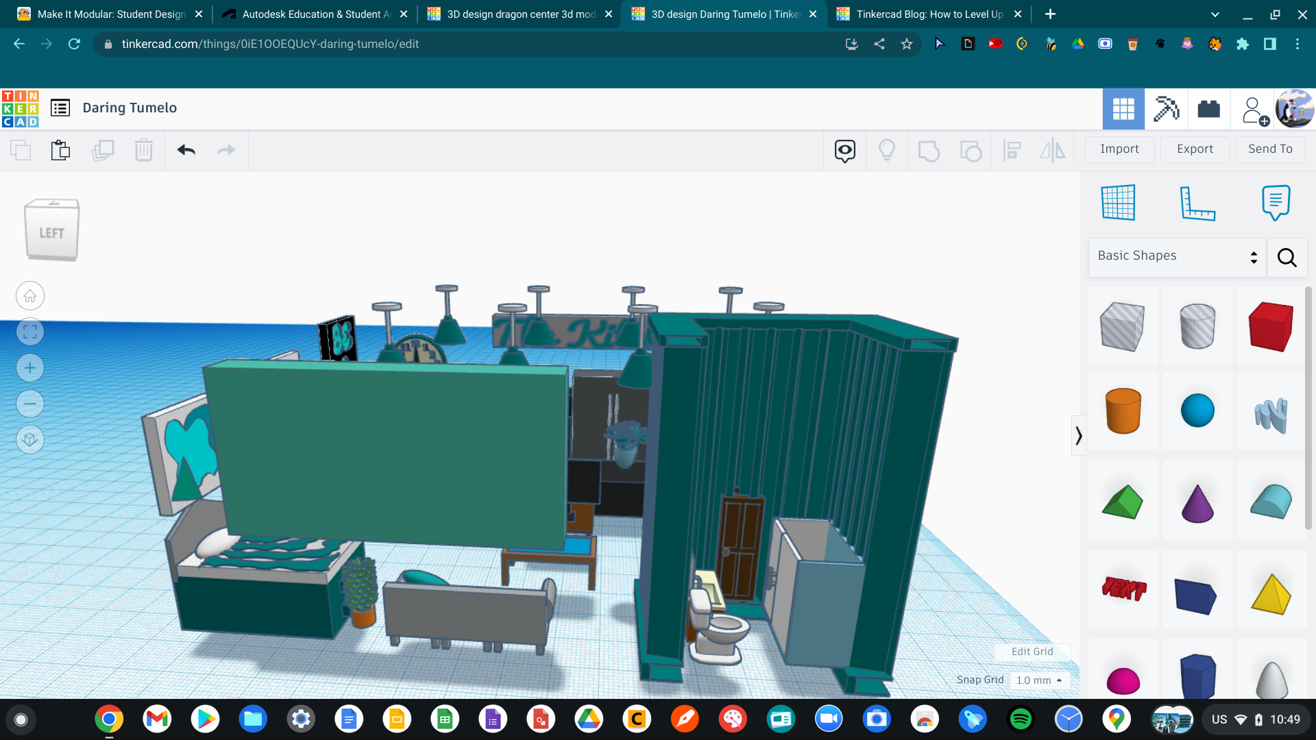
Task: Click the Edit Grid button
Action: (1031, 652)
